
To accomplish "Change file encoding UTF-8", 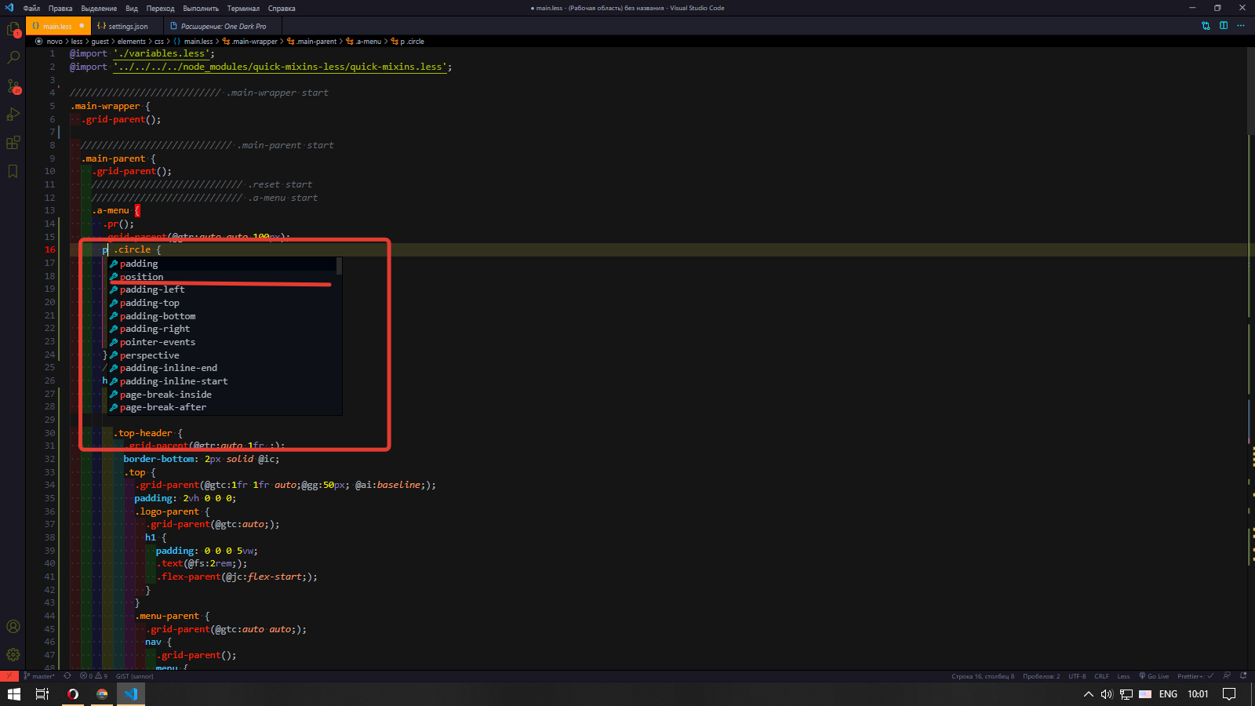I will pyautogui.click(x=1077, y=675).
